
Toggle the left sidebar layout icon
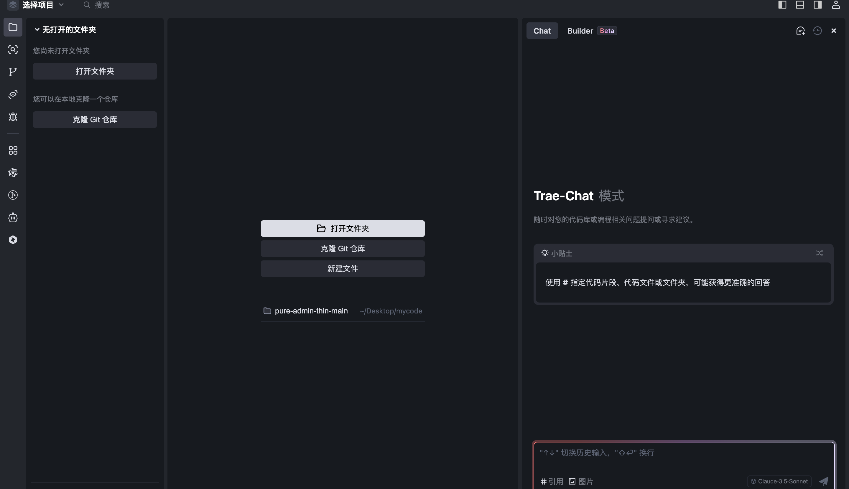(x=782, y=5)
